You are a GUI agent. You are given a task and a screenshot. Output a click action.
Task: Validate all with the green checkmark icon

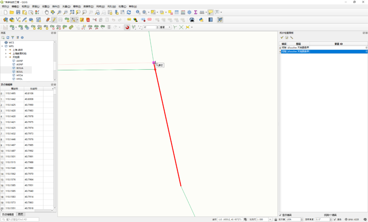click(x=282, y=37)
